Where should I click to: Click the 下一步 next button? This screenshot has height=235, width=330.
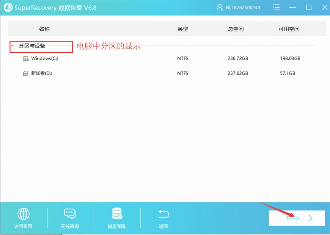tap(296, 218)
